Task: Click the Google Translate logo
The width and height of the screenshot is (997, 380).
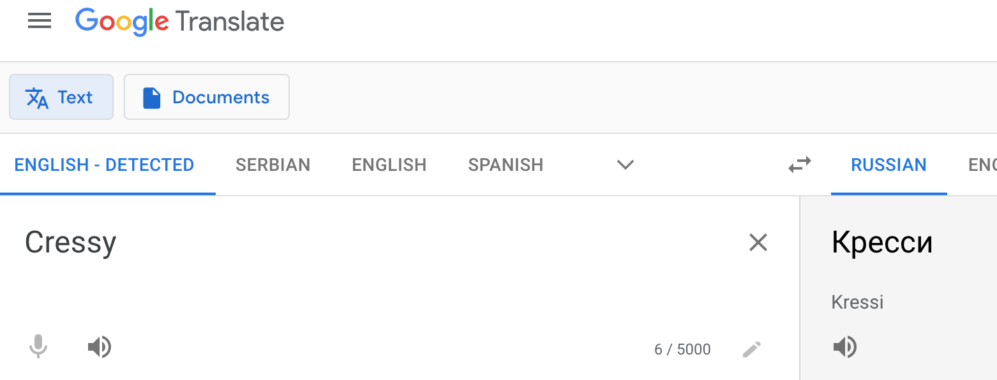Action: coord(179,22)
